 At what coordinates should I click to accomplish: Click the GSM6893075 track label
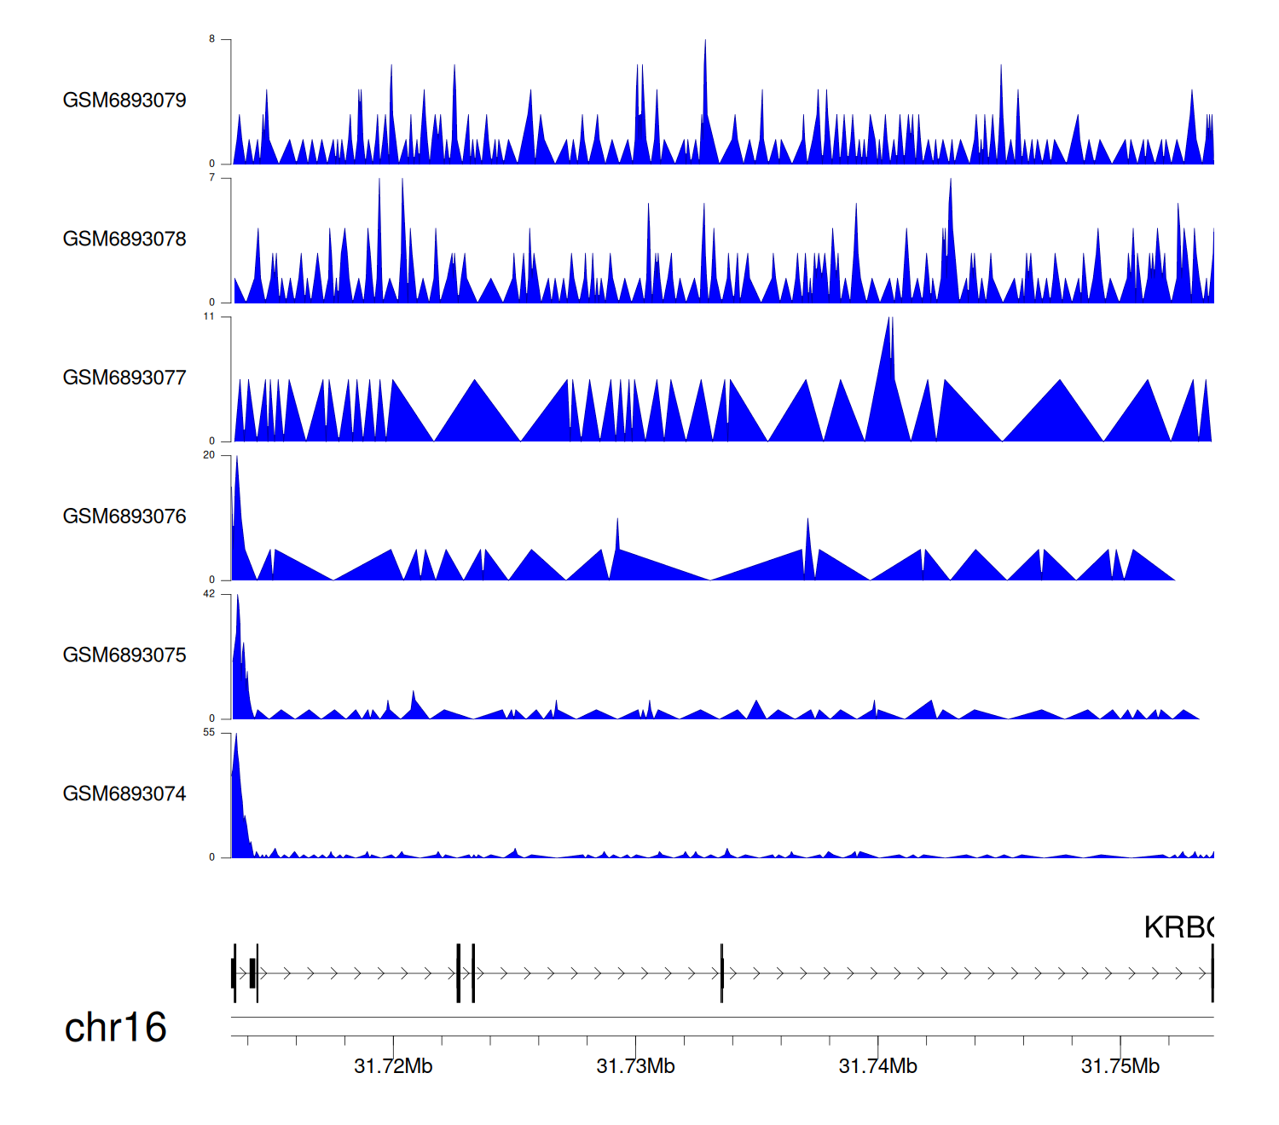(124, 655)
